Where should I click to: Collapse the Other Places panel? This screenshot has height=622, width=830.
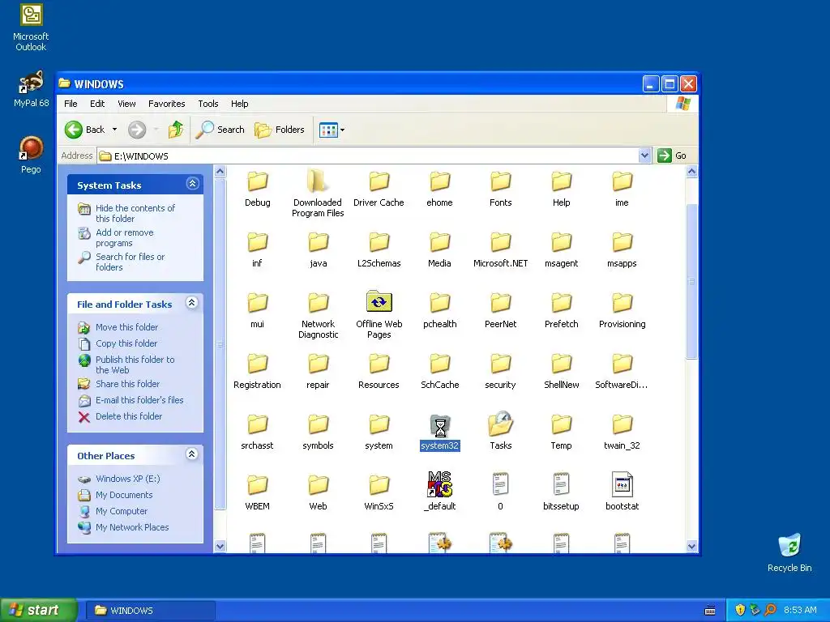(192, 454)
